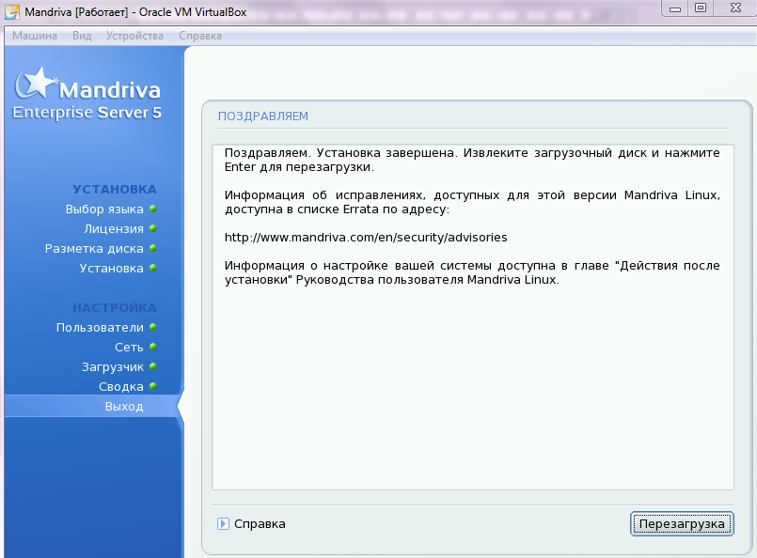Expand the Справка disclosure arrow
Viewport: 757px width, 558px height.
(223, 524)
